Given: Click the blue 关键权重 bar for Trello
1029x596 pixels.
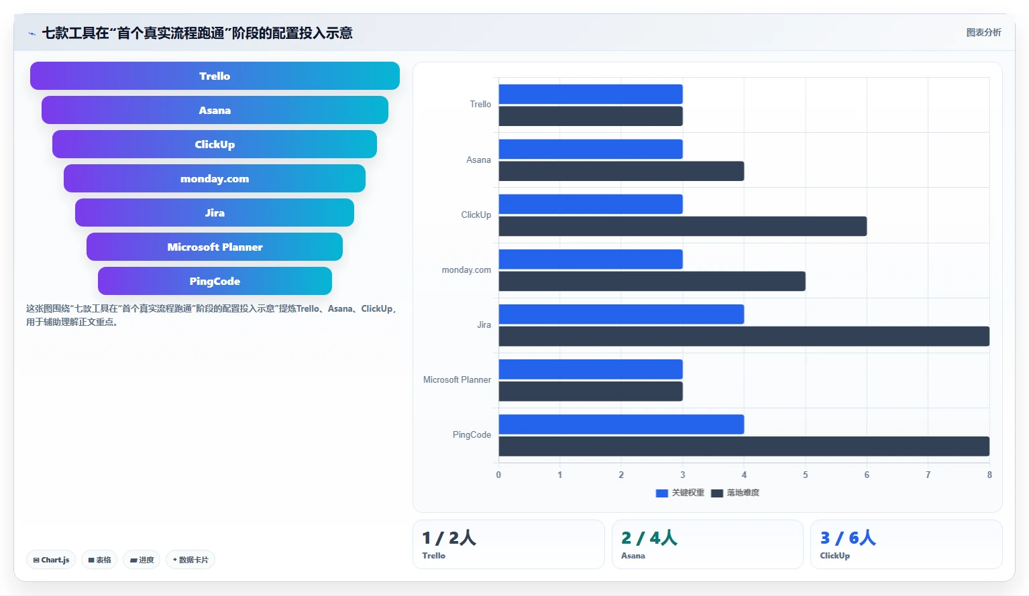Looking at the screenshot, I should coord(590,94).
